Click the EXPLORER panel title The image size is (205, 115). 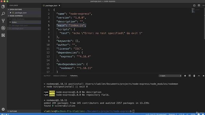[x=14, y=5]
